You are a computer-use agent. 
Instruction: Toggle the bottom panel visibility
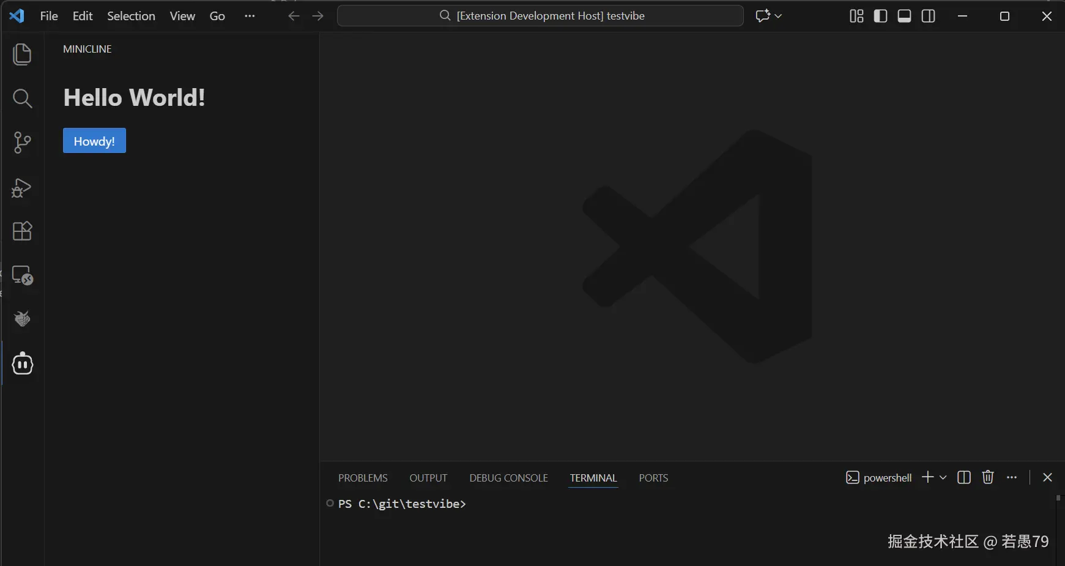[904, 16]
